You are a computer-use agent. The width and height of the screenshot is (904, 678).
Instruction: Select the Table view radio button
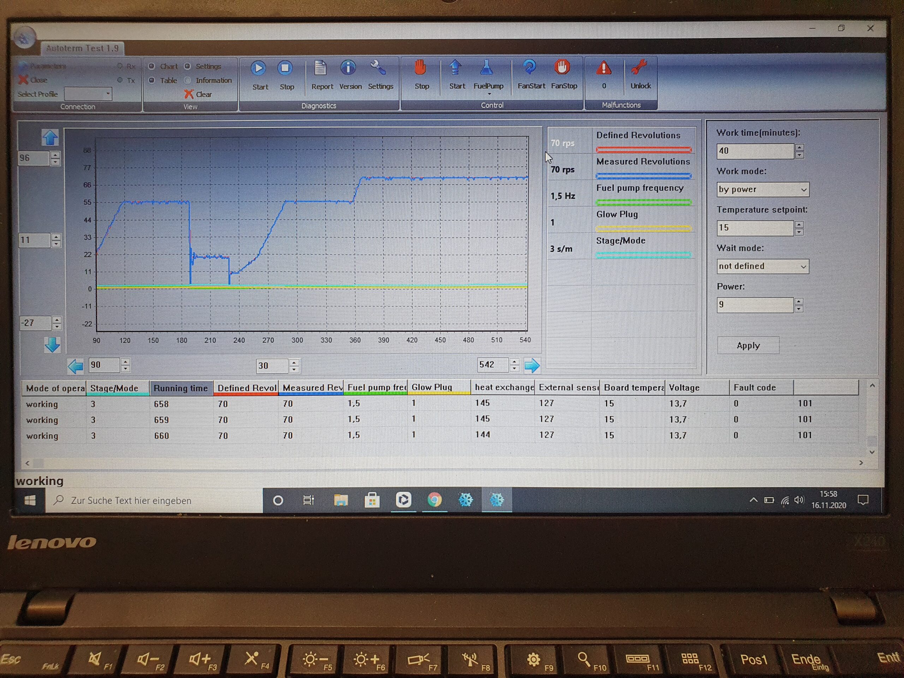[151, 80]
